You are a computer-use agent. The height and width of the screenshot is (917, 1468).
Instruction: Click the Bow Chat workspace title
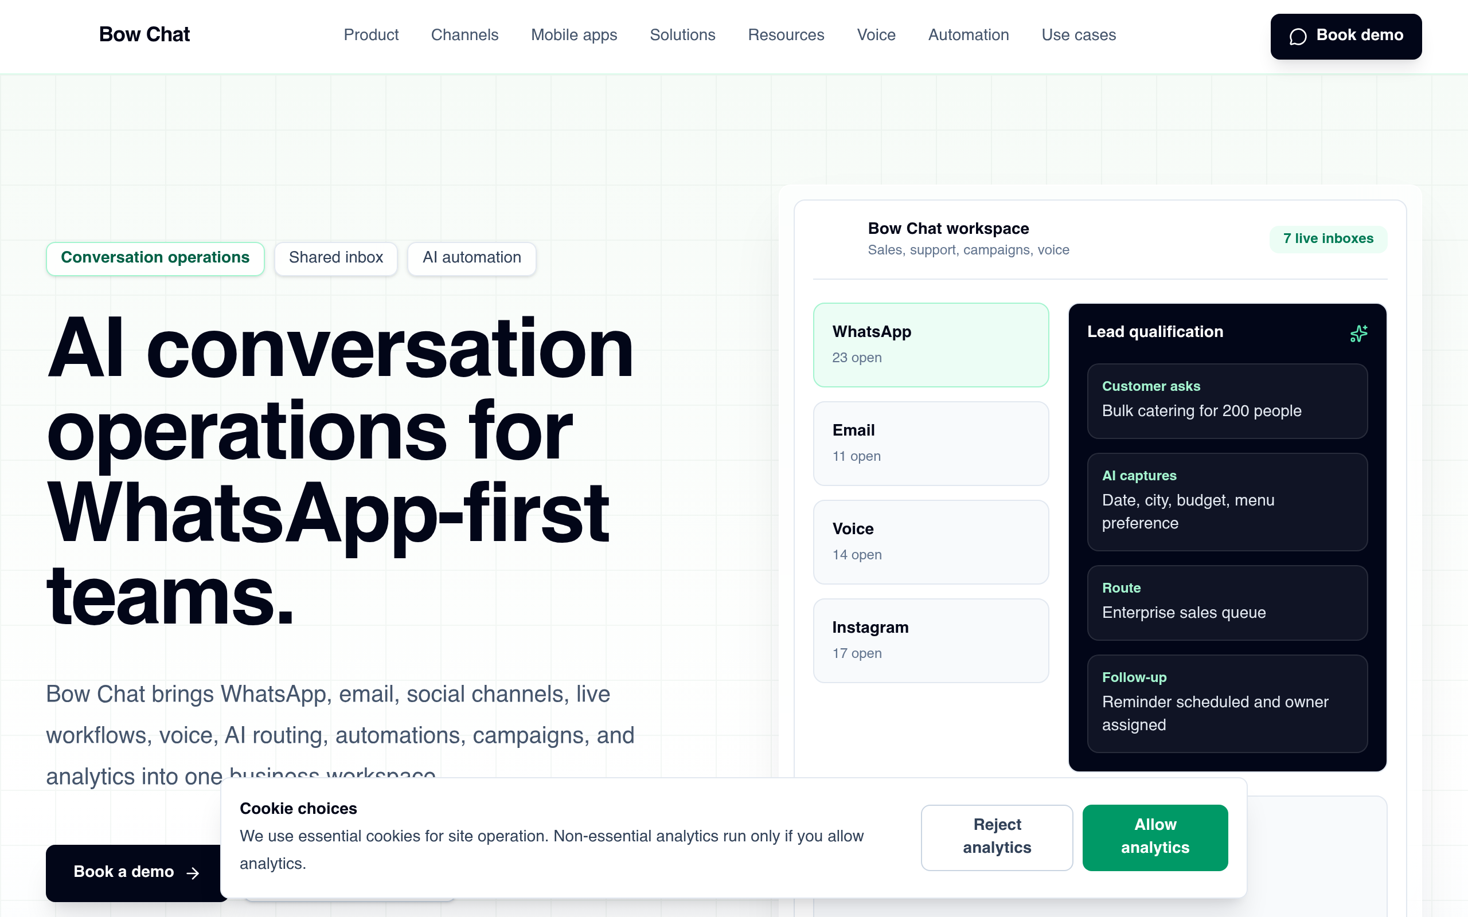pyautogui.click(x=948, y=229)
